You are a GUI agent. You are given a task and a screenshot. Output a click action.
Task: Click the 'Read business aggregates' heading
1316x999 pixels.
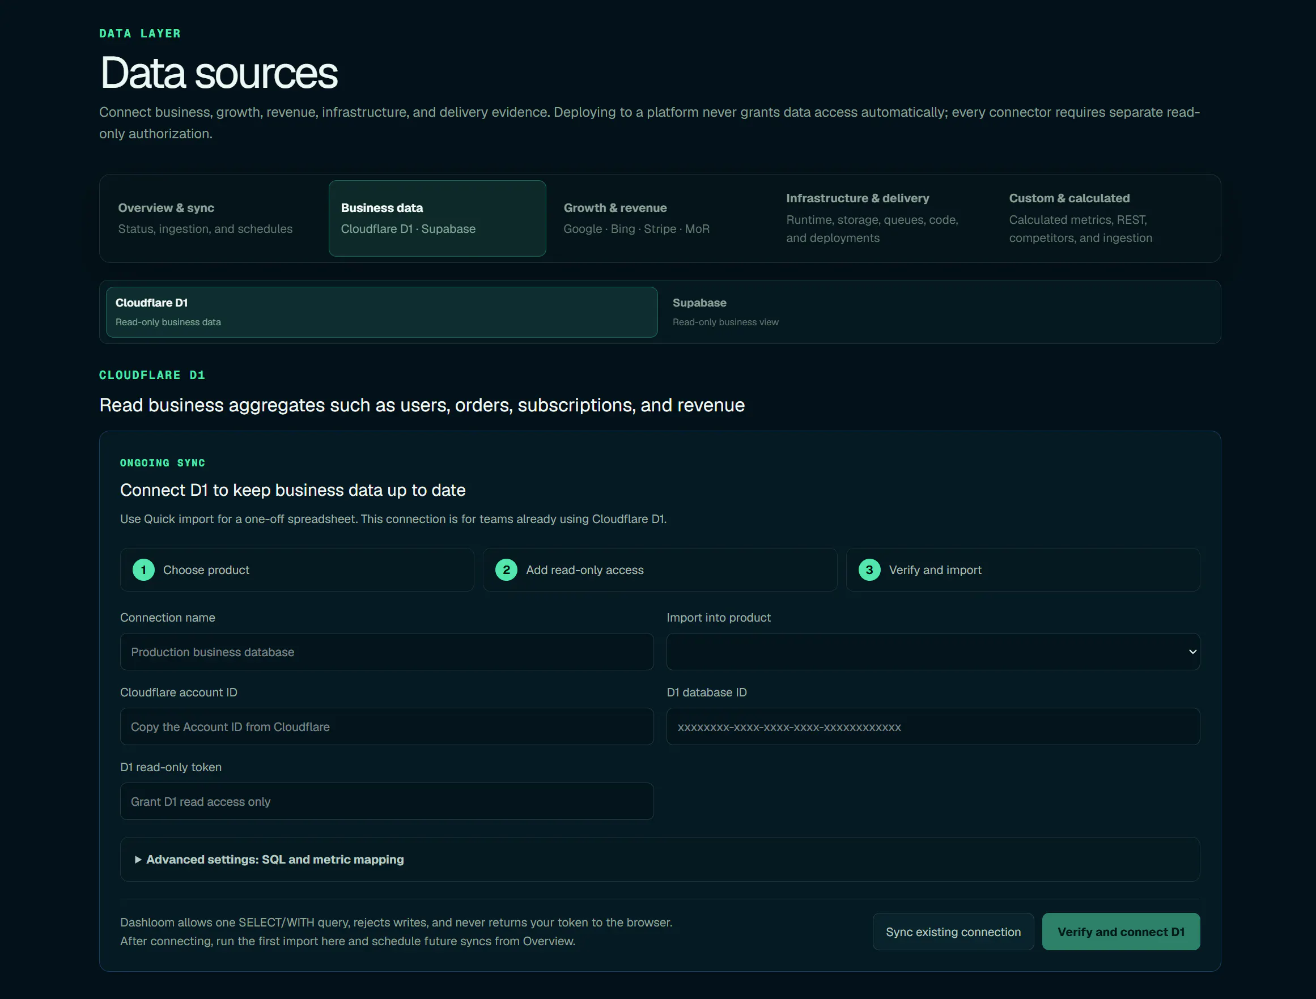tap(422, 405)
